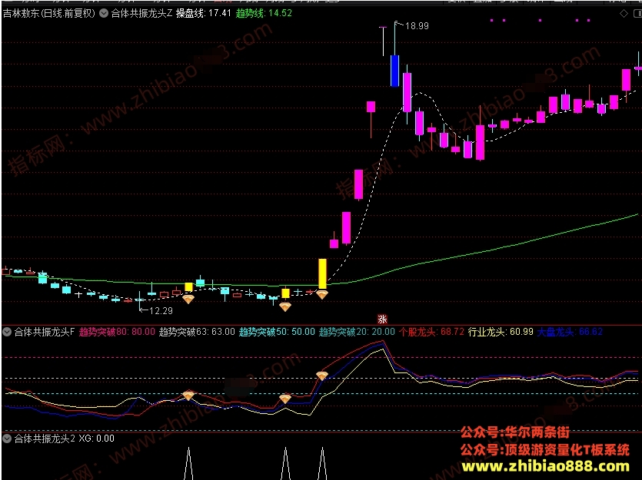642x480 pixels.
Task: Open the 合体共振龙头Z indicator dropdown circle
Action: 104,13
